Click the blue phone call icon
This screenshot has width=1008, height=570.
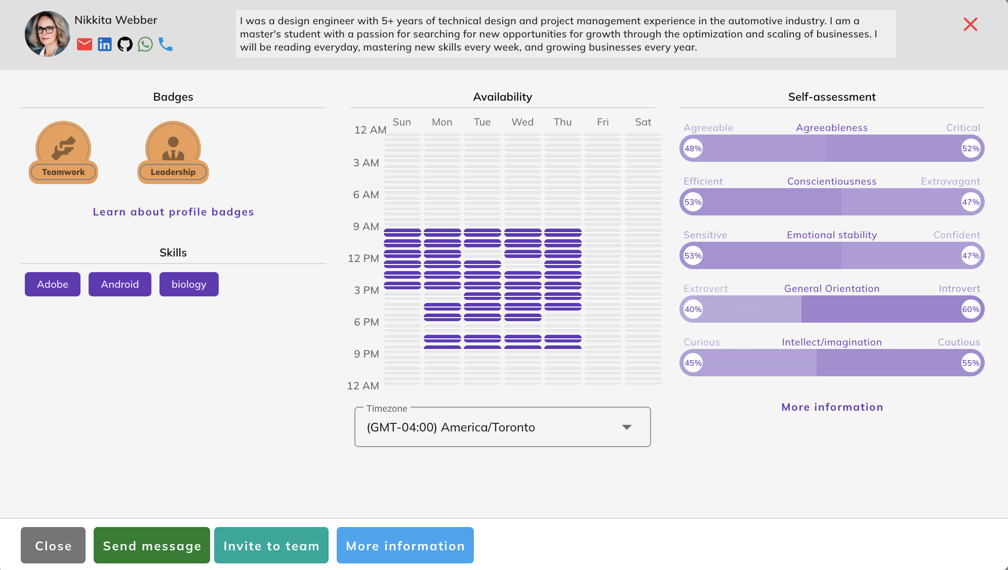pos(166,45)
